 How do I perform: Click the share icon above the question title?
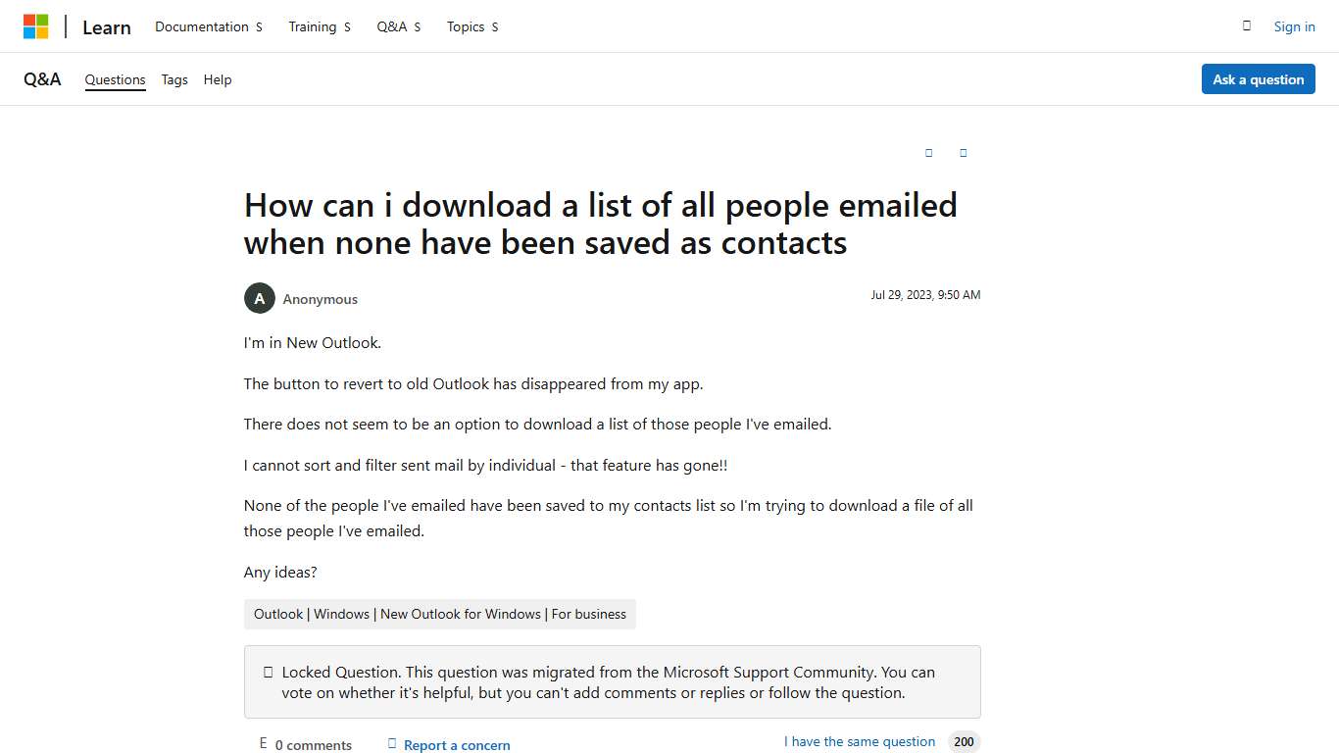[928, 153]
